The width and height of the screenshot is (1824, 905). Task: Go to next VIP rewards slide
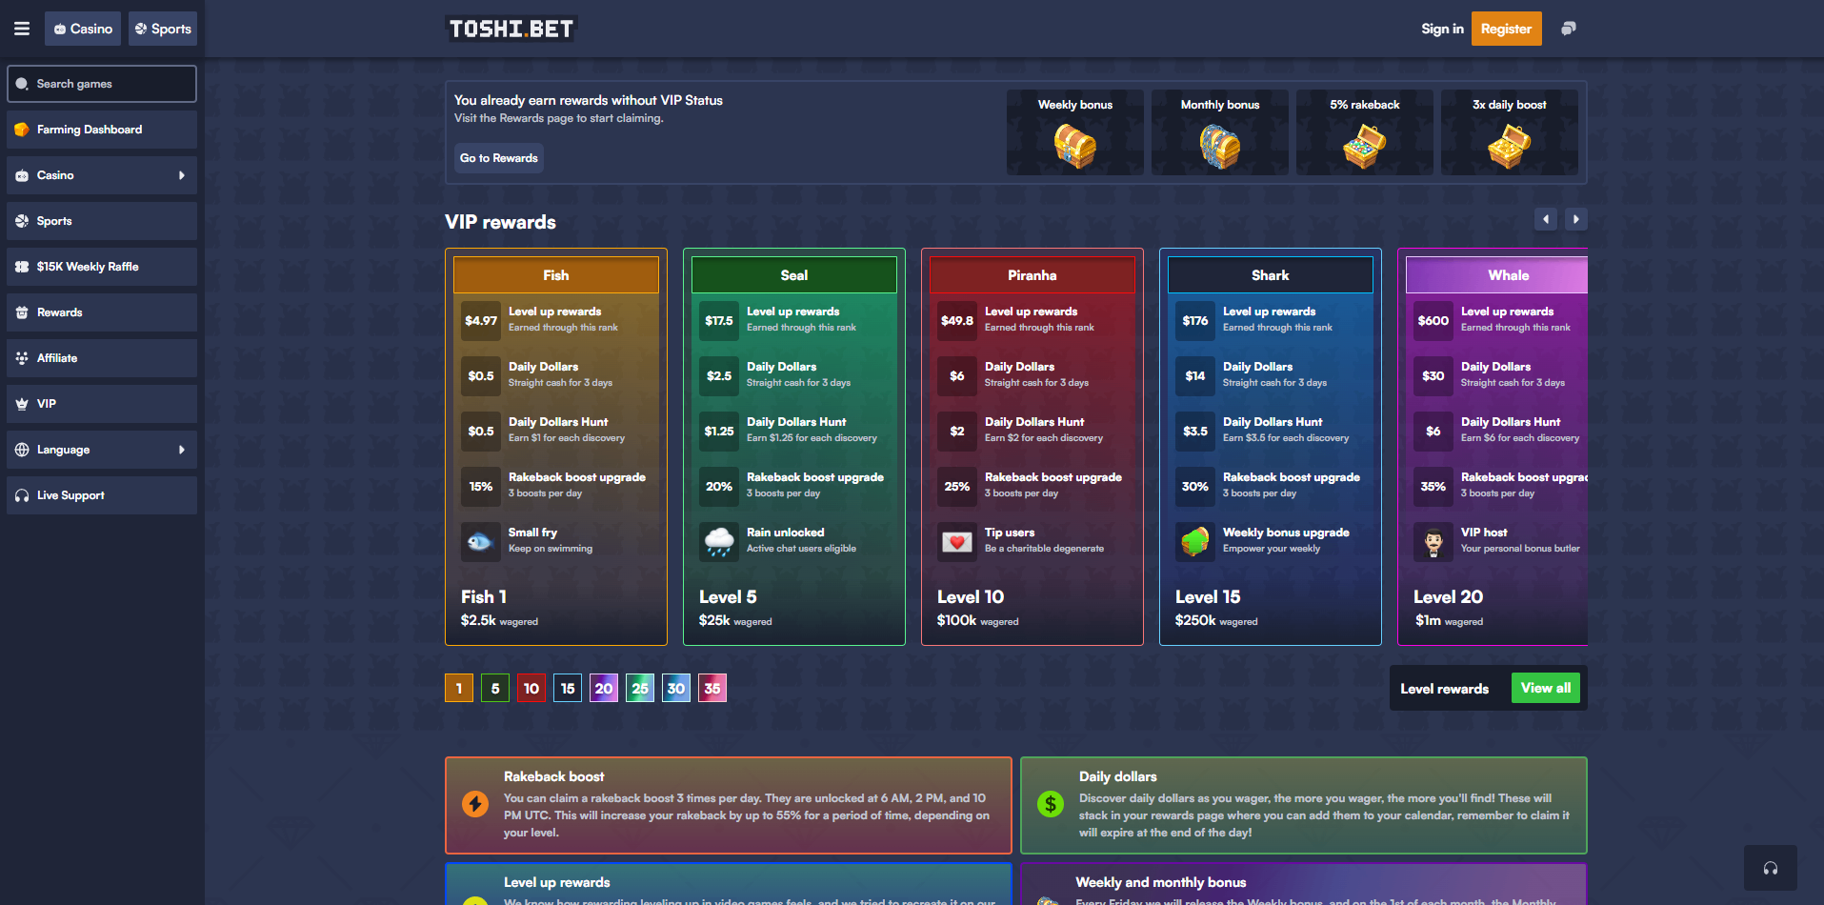point(1576,219)
